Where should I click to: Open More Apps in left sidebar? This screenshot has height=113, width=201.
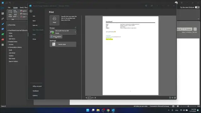coord(3,45)
